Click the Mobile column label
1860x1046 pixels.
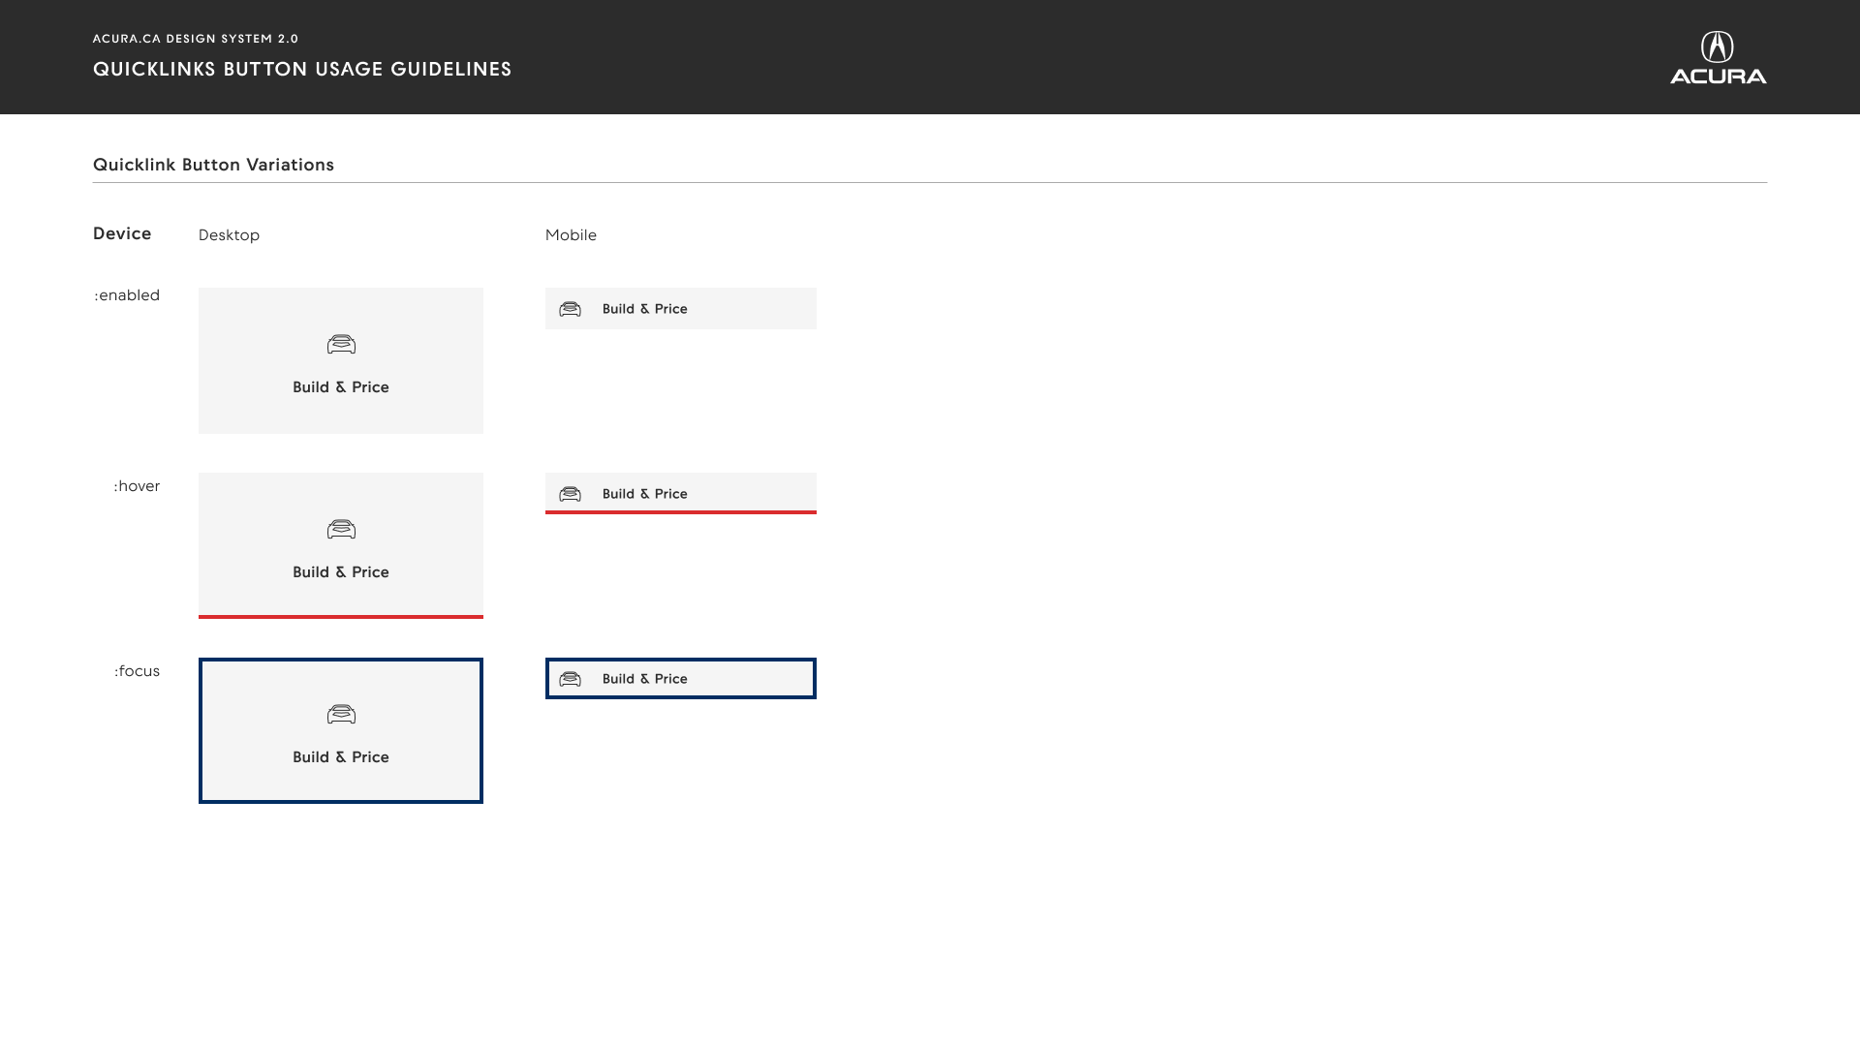[571, 235]
